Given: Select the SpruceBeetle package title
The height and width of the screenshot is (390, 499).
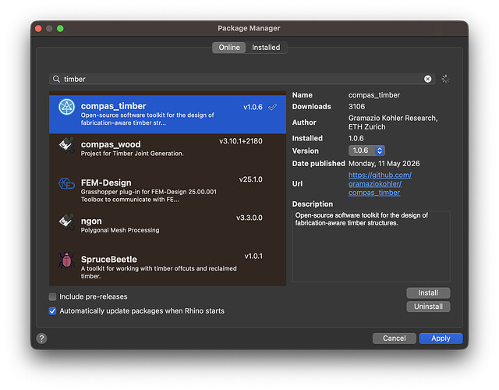Looking at the screenshot, I should [x=109, y=260].
